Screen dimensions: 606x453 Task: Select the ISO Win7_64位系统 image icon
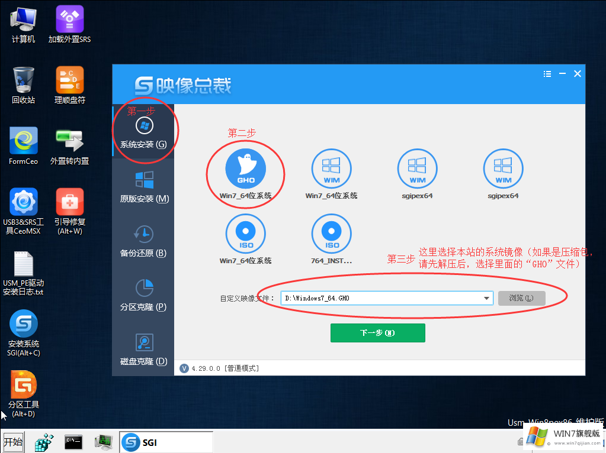pos(245,234)
